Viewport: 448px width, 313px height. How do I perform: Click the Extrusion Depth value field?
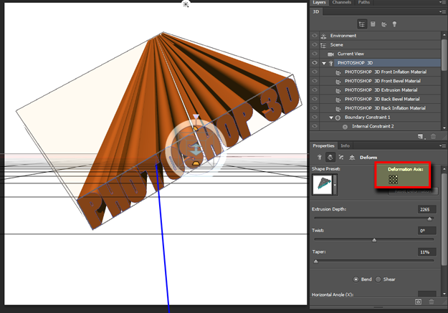[x=426, y=209]
